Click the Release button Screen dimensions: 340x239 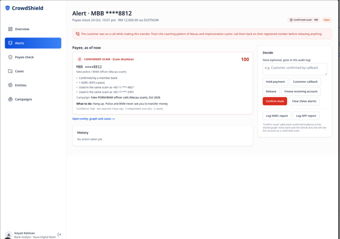(x=271, y=91)
